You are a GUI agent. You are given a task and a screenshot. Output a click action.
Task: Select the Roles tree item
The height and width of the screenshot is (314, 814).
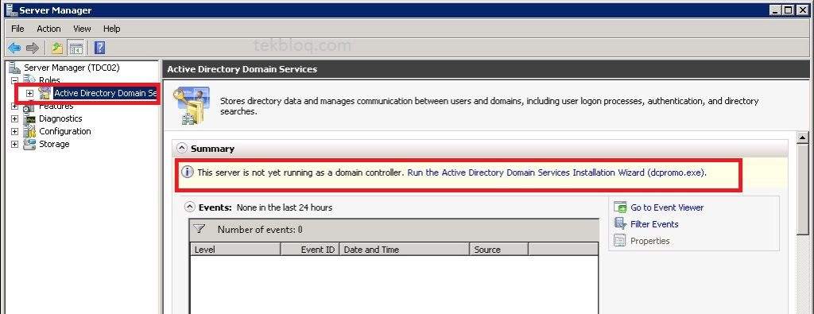(49, 80)
